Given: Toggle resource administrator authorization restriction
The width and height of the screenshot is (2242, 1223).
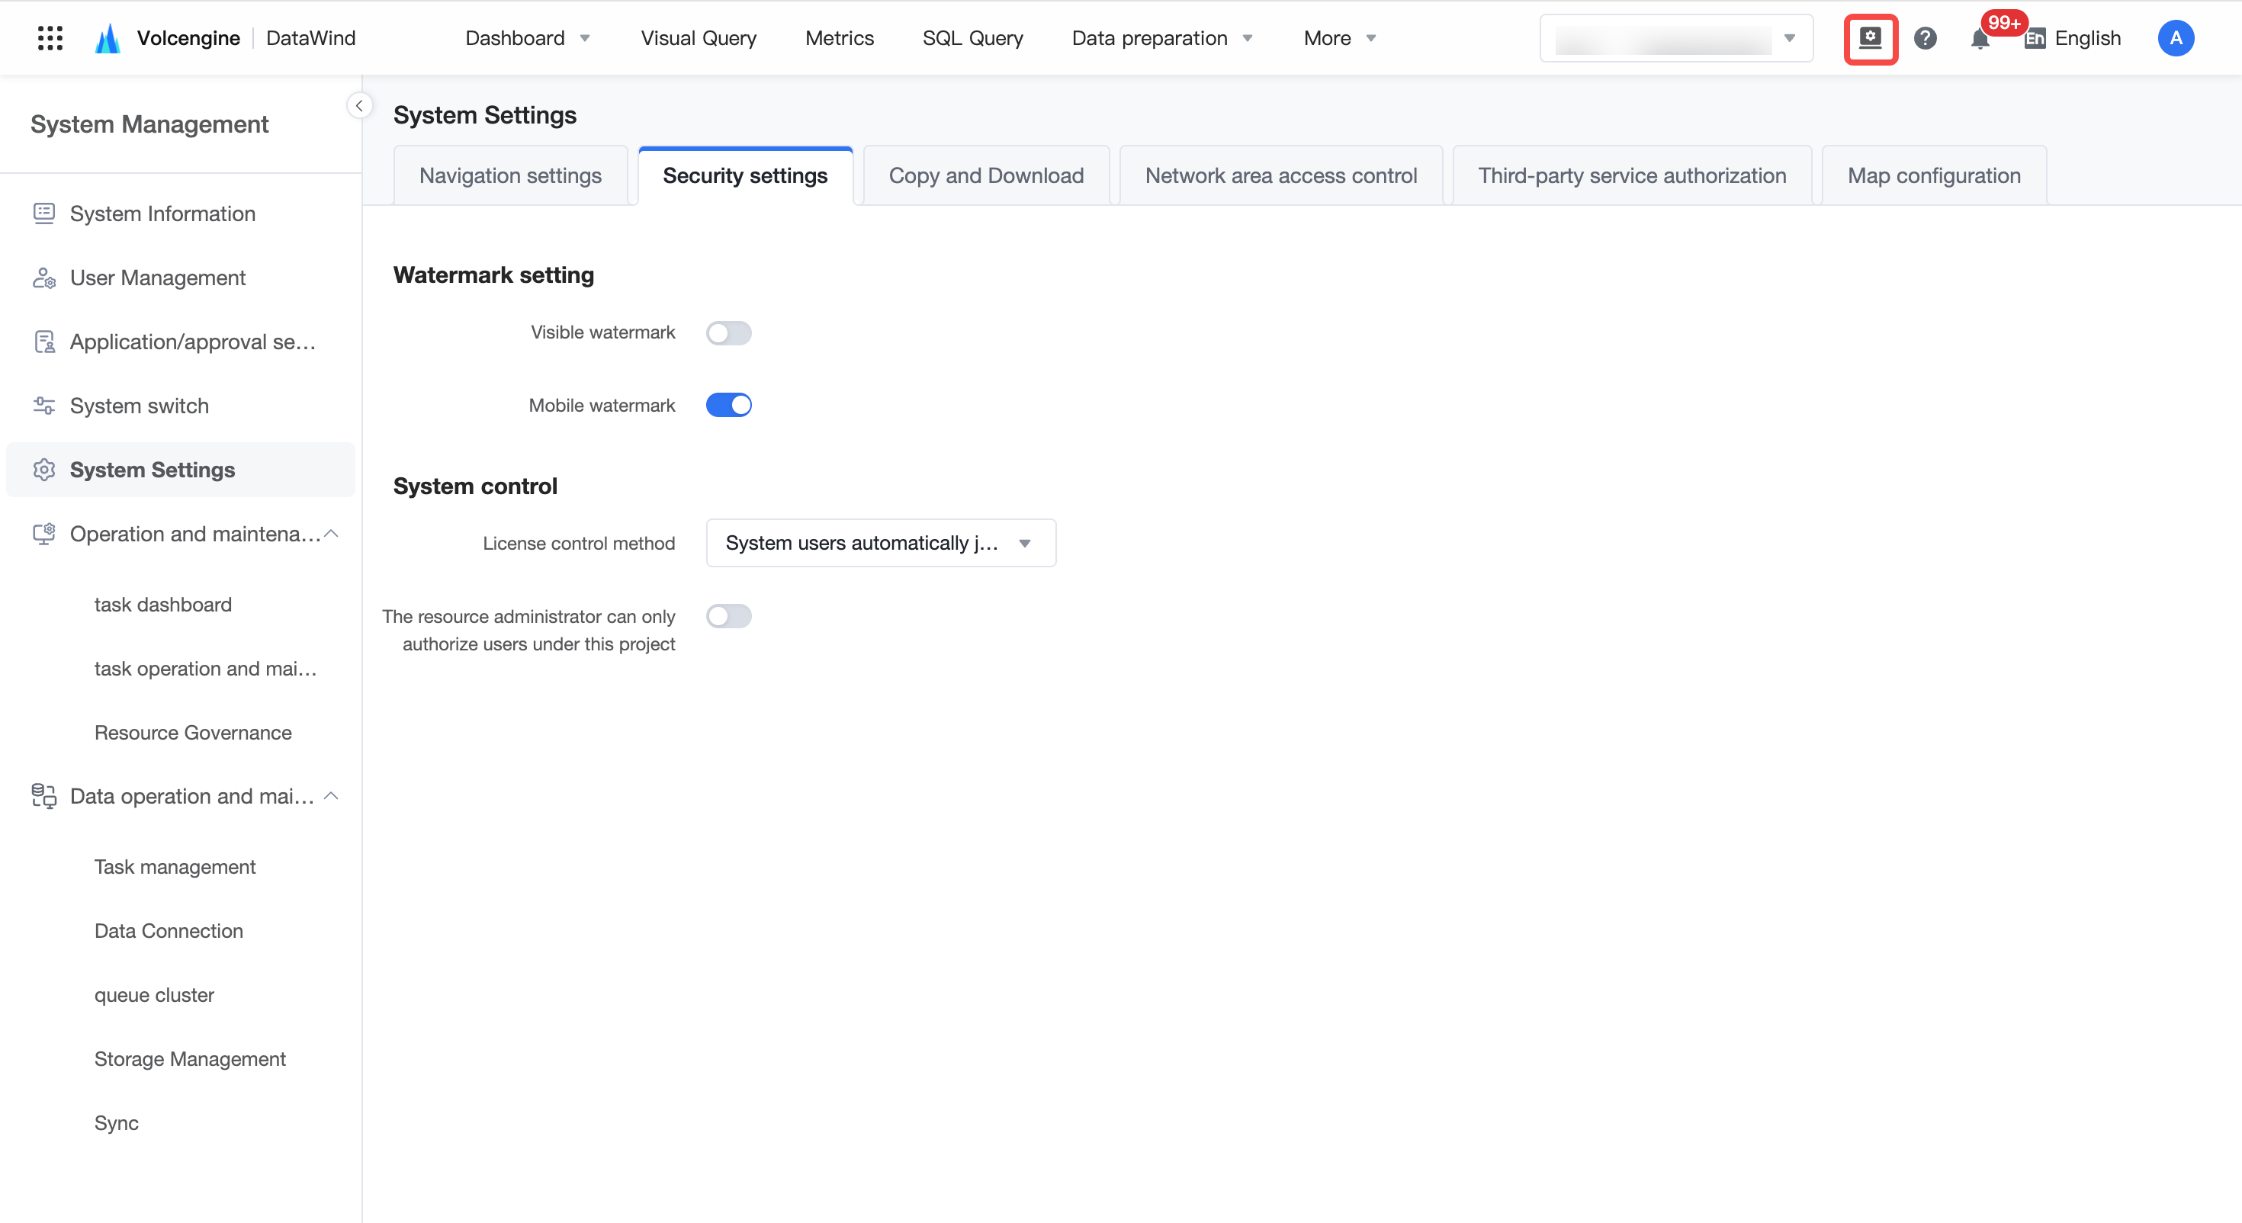Looking at the screenshot, I should click(x=728, y=616).
